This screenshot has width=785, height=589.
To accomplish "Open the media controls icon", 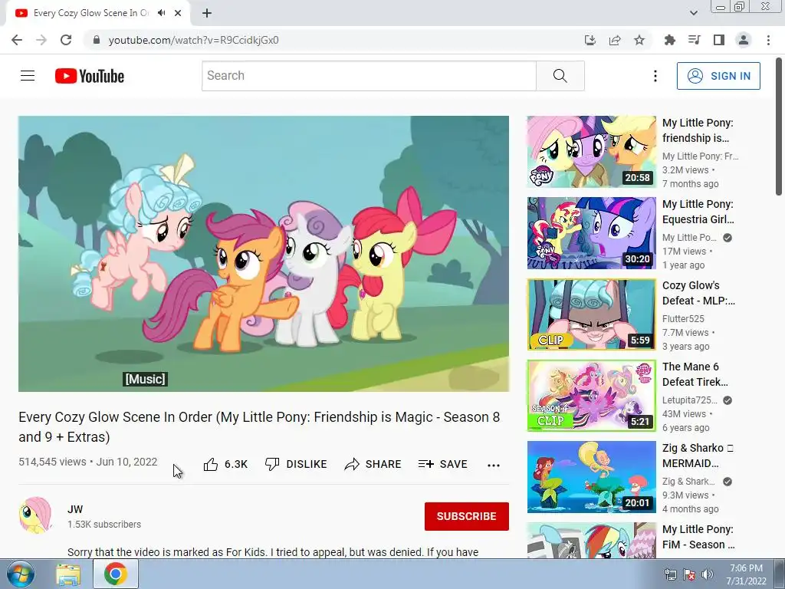I will pyautogui.click(x=695, y=40).
